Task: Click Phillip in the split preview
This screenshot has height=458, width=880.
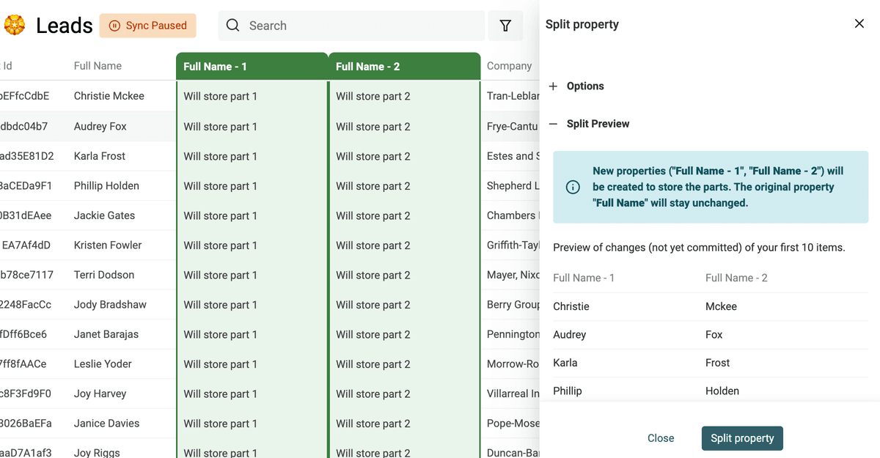Action: point(568,391)
